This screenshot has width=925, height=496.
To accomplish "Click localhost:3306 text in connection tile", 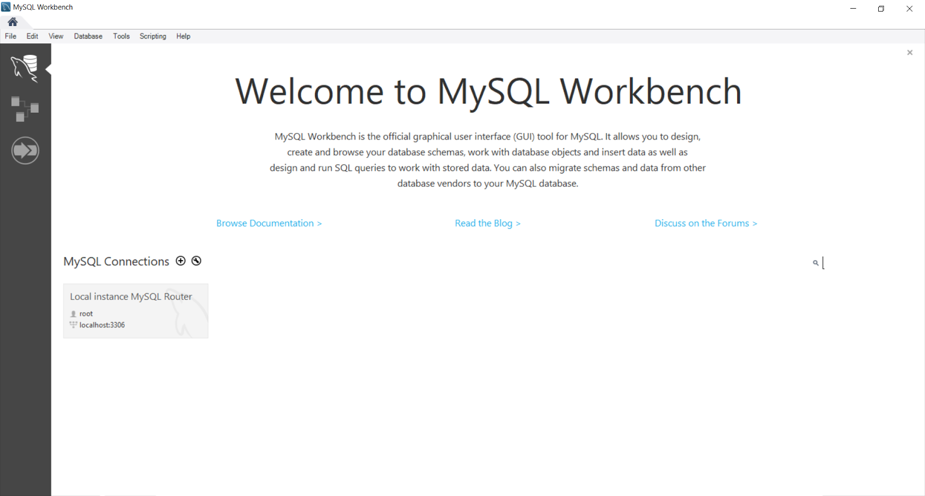I will tap(102, 325).
